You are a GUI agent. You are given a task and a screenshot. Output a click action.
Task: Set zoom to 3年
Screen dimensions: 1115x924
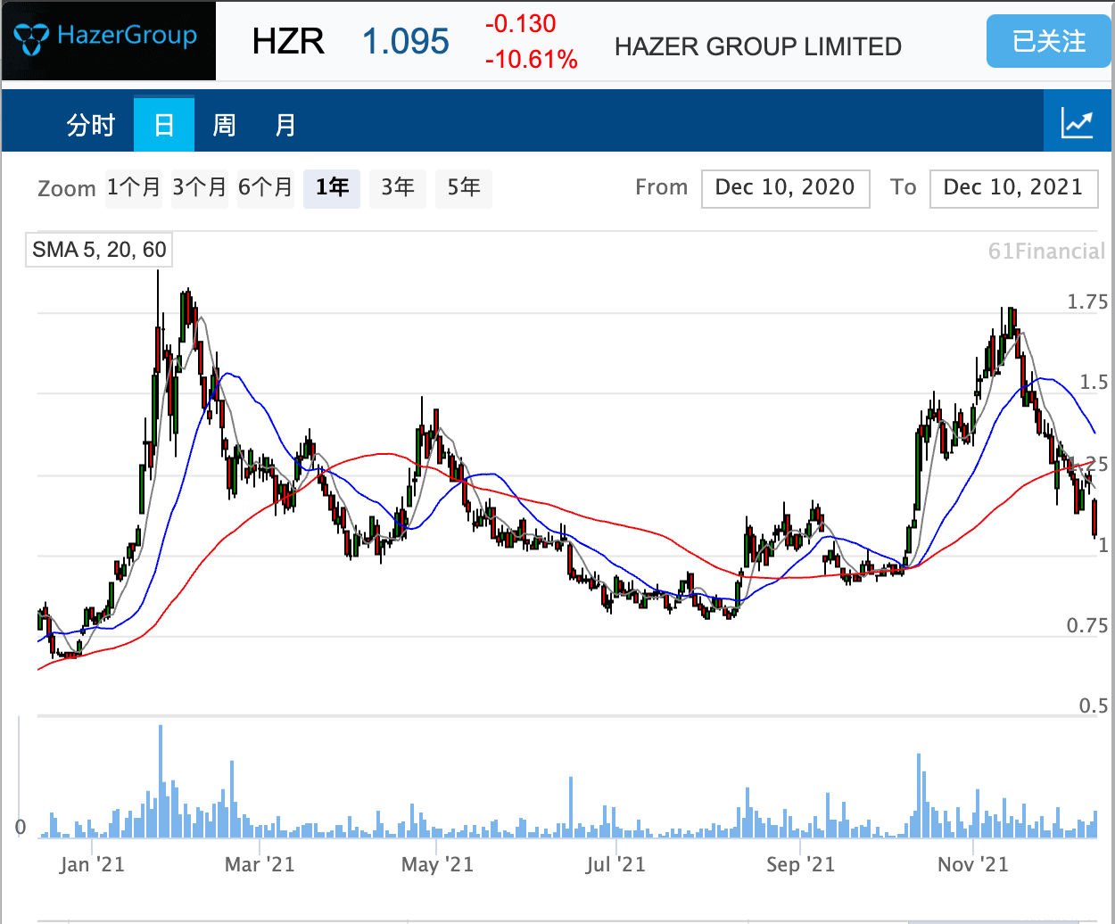pos(398,188)
